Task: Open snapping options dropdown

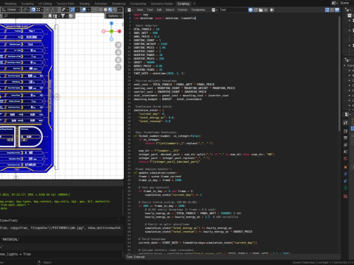Action: coord(40,10)
